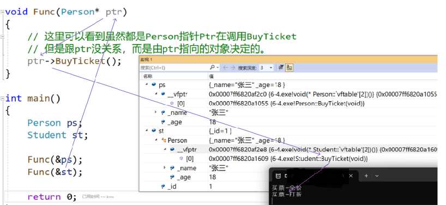446x205 pixels.
Task: Click the _age field icon under st's Person
Action: pos(172,177)
